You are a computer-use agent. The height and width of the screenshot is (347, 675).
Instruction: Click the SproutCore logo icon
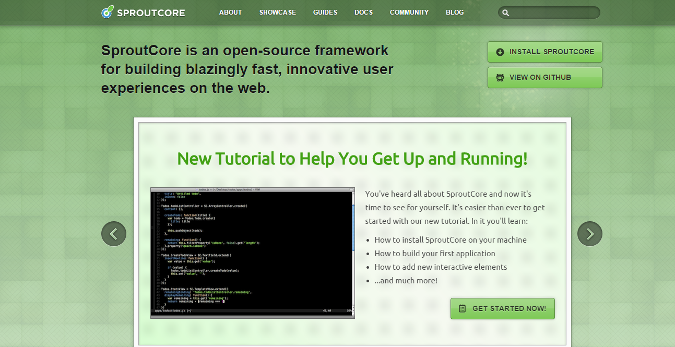(x=107, y=12)
